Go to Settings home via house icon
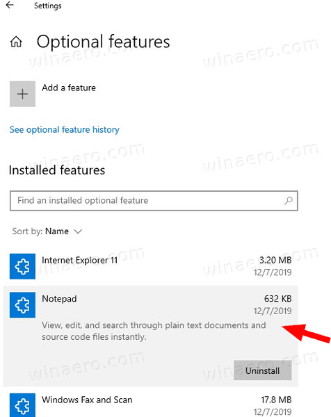Image resolution: width=331 pixels, height=417 pixels. tap(16, 42)
